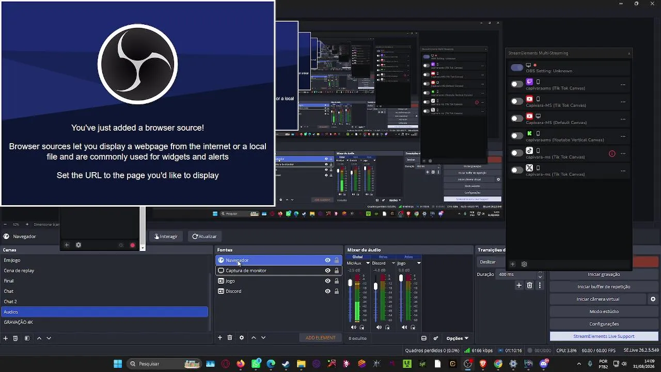Open Discord mixer channel dropdown arrow
This screenshot has height=372, width=661.
tap(393, 263)
